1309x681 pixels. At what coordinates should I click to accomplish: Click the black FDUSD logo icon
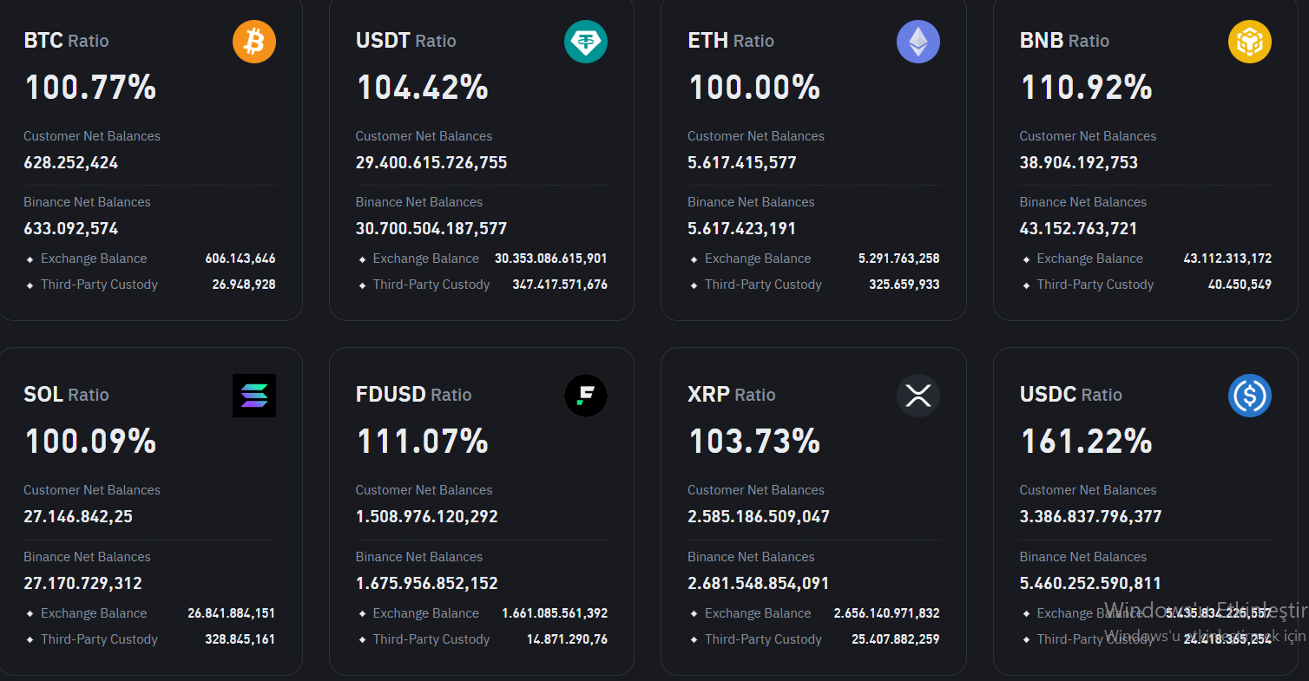tap(586, 396)
